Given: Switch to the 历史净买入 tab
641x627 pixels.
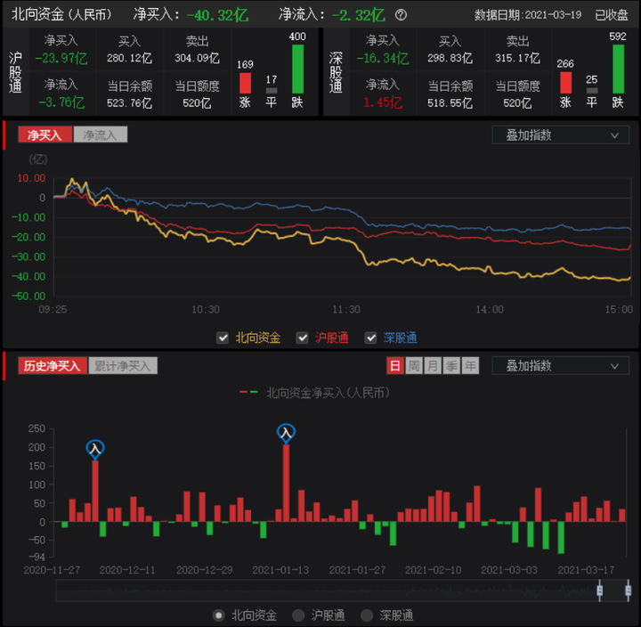Looking at the screenshot, I should [x=53, y=366].
